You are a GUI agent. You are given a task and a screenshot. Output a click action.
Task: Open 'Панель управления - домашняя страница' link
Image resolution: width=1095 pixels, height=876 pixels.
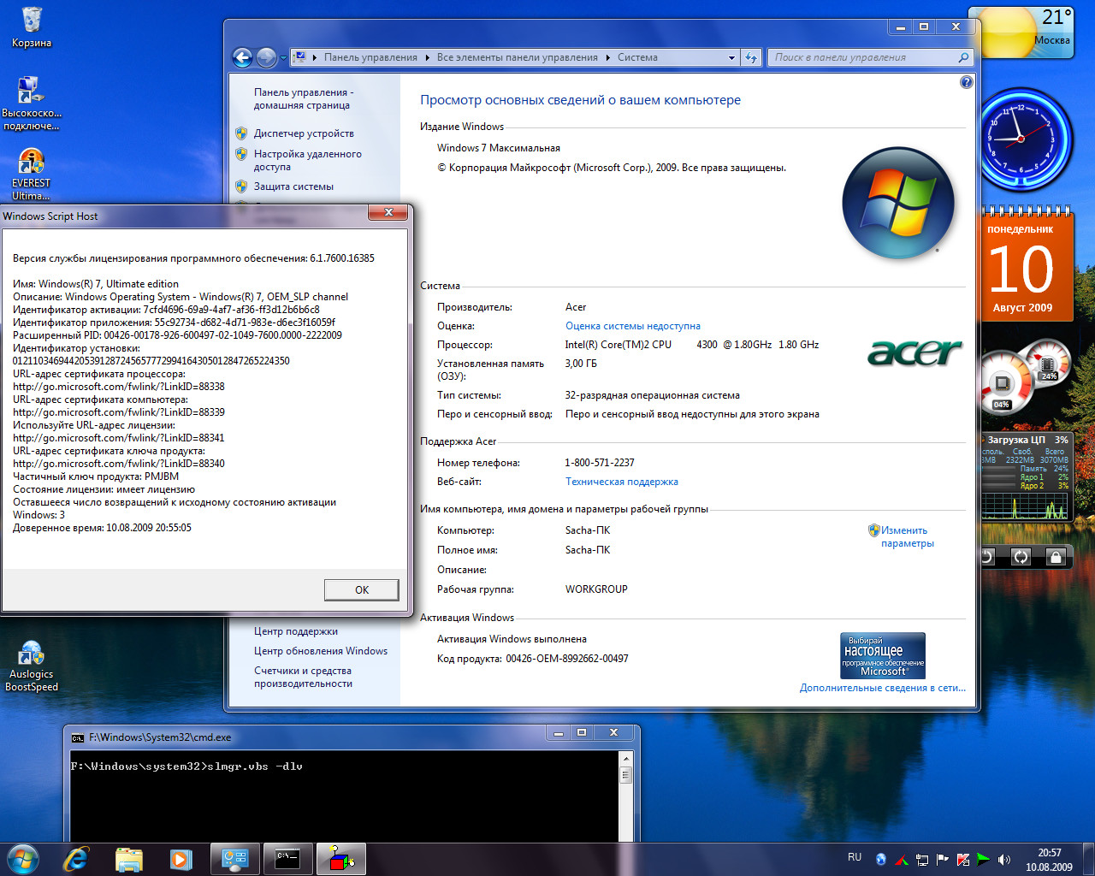303,98
